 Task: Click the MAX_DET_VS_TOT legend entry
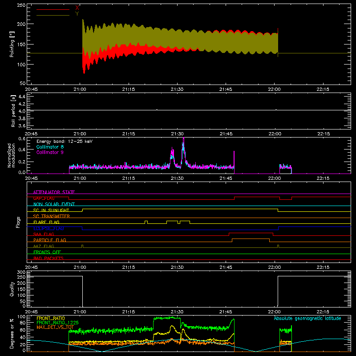click(55, 327)
